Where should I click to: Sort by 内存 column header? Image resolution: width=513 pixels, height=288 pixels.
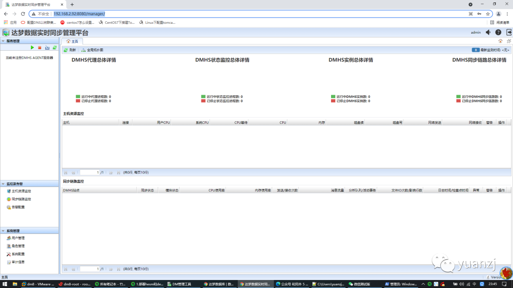pos(306,123)
